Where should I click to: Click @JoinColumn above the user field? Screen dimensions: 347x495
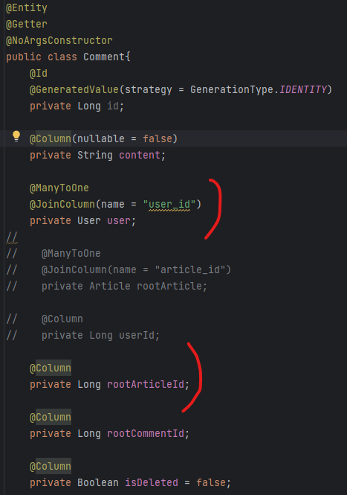click(x=62, y=205)
